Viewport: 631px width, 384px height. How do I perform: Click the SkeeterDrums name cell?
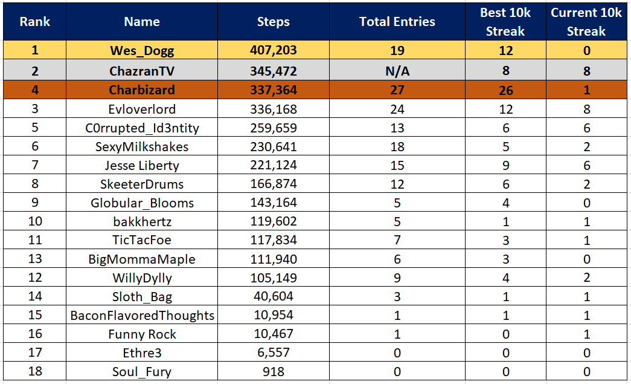(x=142, y=184)
